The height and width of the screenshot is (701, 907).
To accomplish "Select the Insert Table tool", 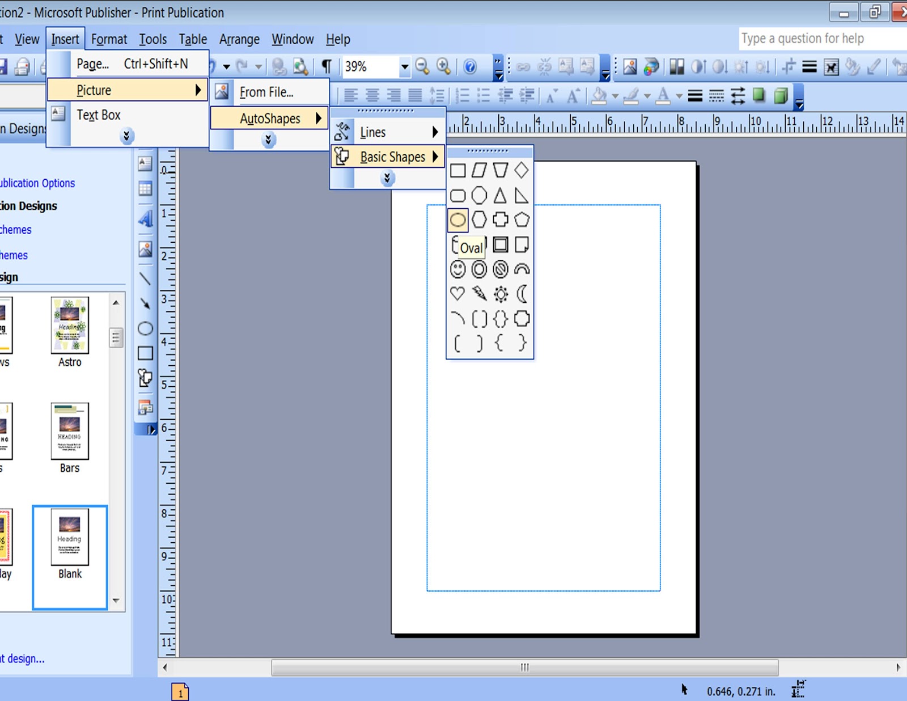I will pos(145,187).
